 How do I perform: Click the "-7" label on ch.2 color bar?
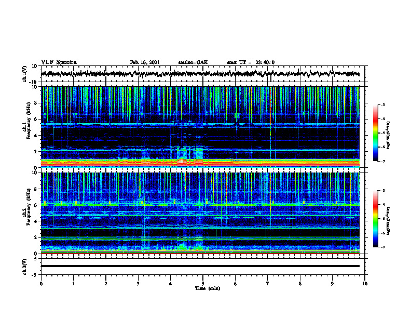(382, 247)
